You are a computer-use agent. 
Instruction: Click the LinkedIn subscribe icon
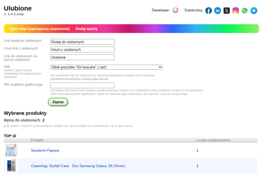coord(218,10)
